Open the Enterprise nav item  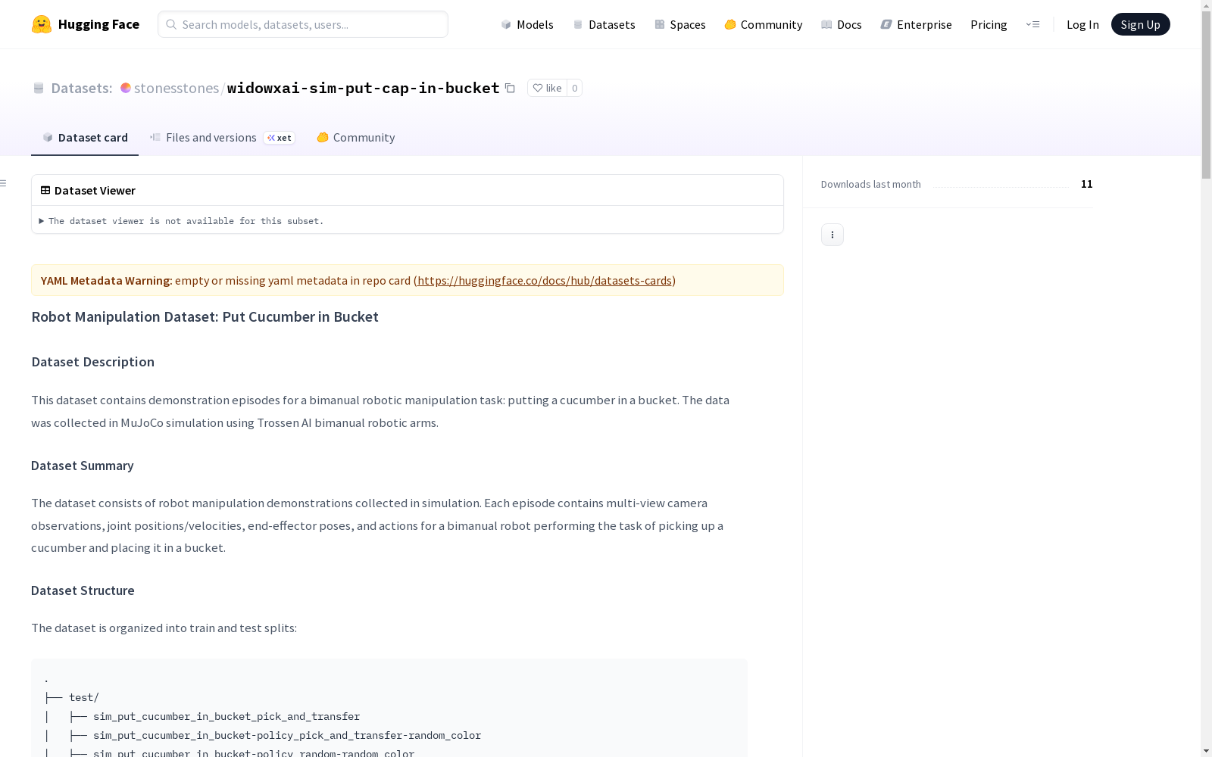[917, 24]
